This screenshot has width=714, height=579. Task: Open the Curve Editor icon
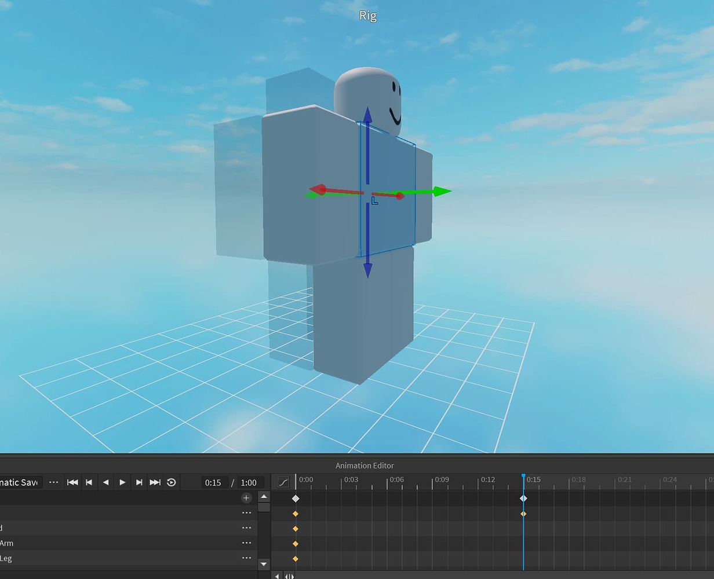point(283,482)
